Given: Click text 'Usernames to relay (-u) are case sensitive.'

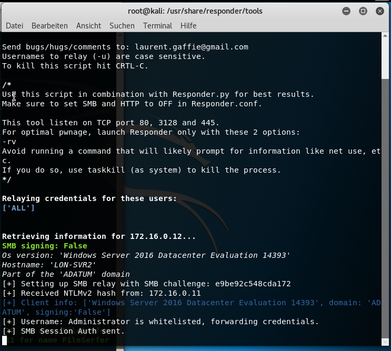Looking at the screenshot, I should pos(104,56).
